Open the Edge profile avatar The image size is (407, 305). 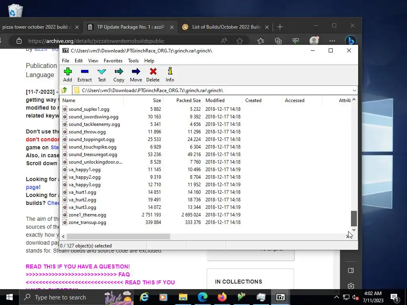pyautogui.click(x=314, y=41)
